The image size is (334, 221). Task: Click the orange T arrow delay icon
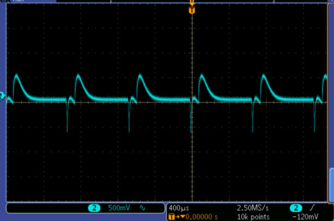(177, 217)
